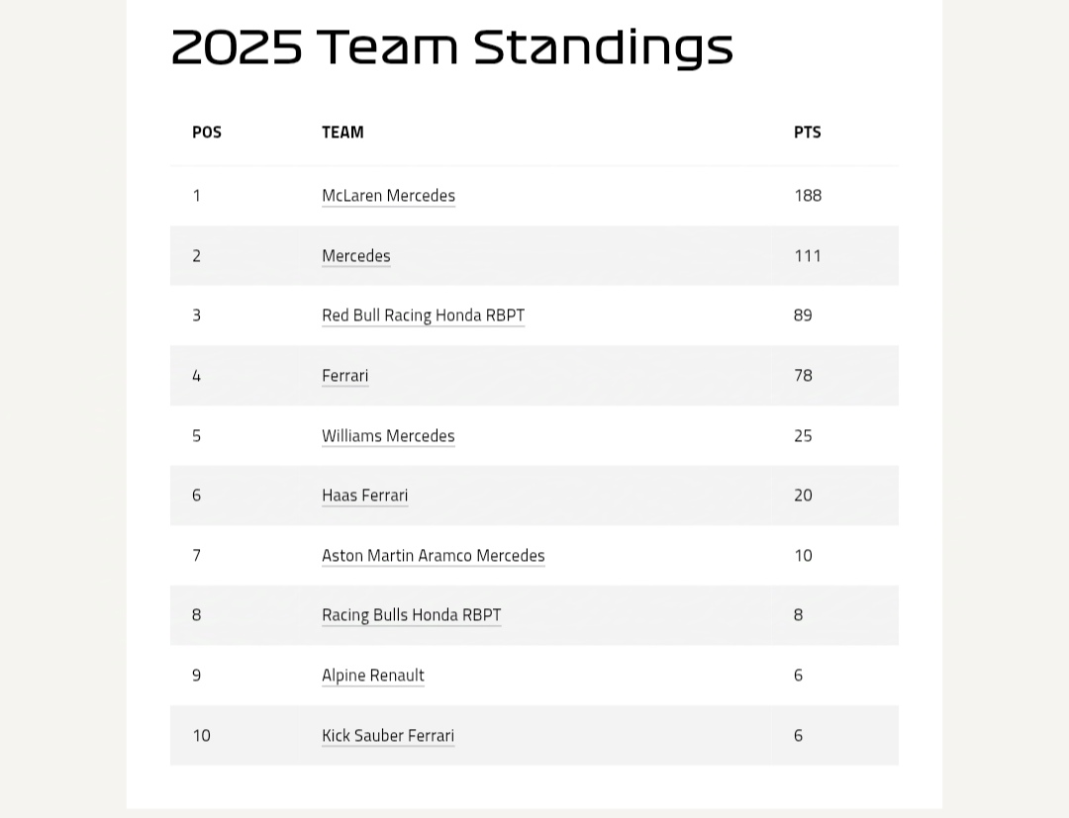Click the TEAM column header
Screen dimensions: 1069x818
pyautogui.click(x=342, y=133)
